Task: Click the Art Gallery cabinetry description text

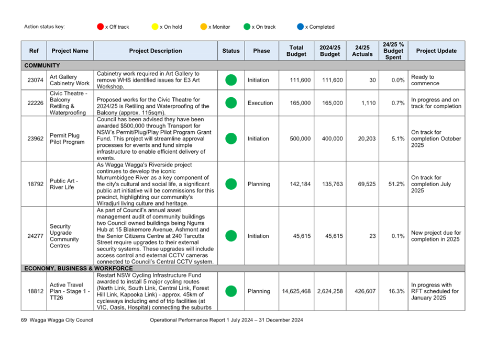Action: coord(148,80)
